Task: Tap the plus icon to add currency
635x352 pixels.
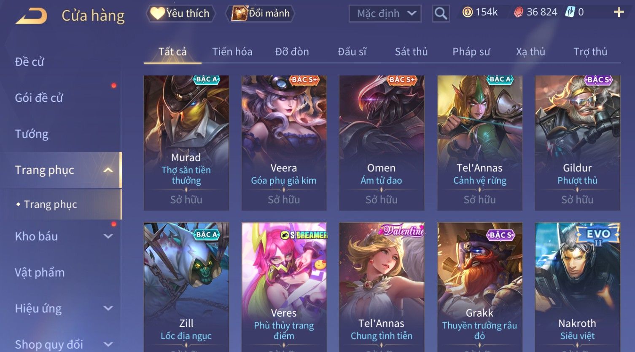Action: (619, 12)
